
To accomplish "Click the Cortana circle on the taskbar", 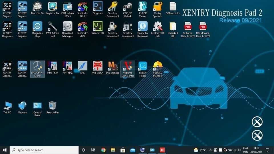I will click(x=83, y=150).
